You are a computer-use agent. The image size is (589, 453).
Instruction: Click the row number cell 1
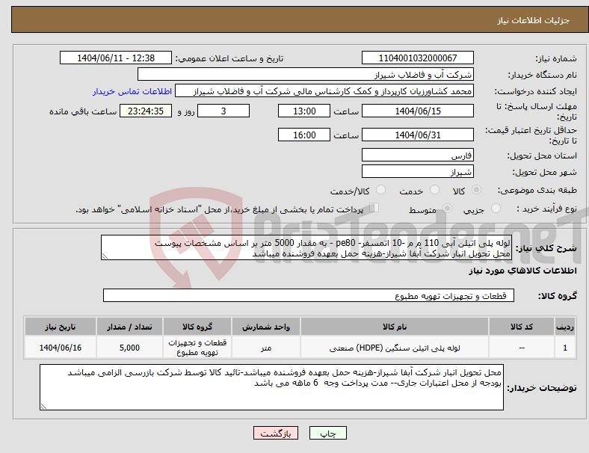[x=565, y=348]
